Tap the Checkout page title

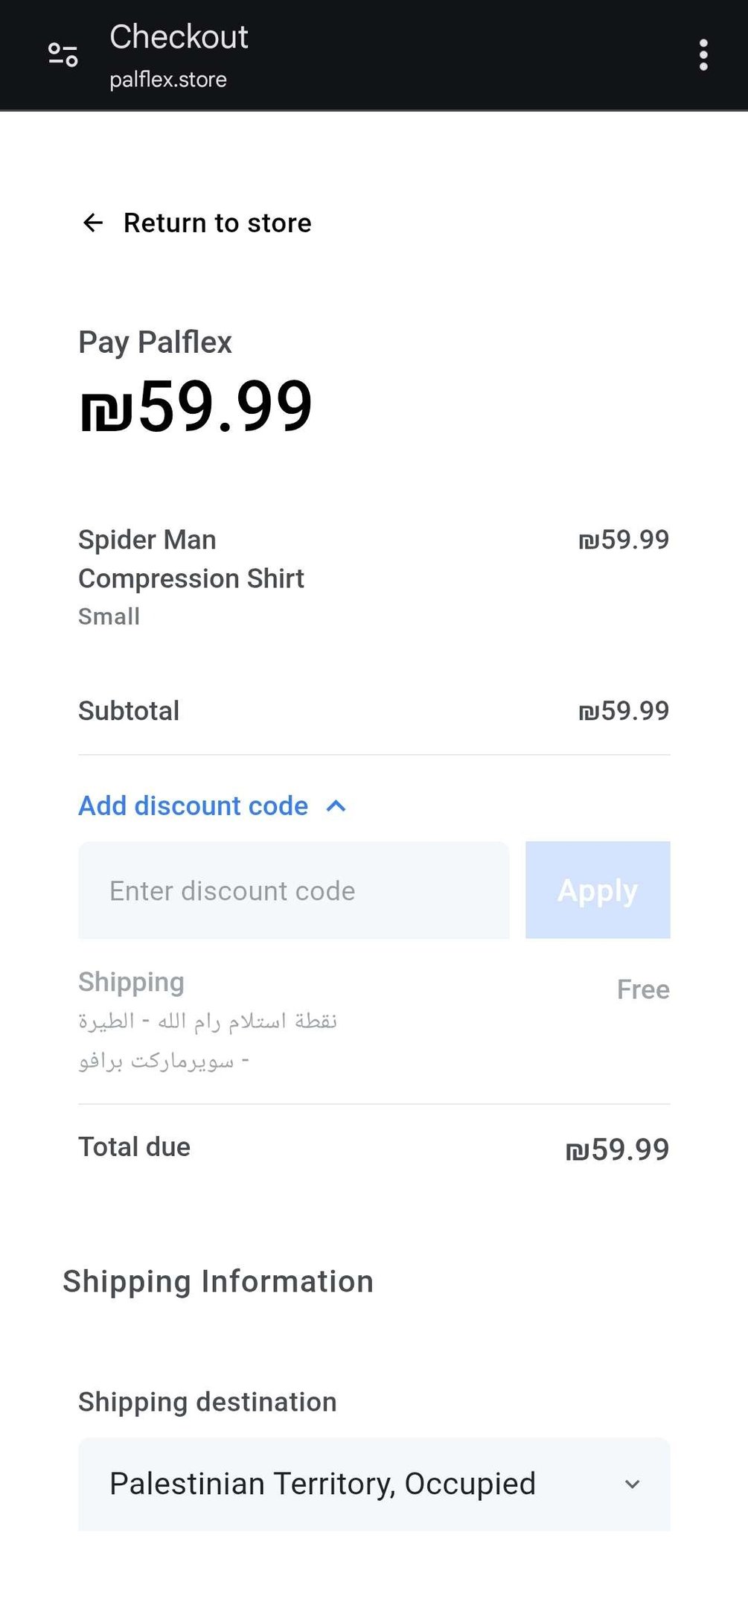[179, 36]
